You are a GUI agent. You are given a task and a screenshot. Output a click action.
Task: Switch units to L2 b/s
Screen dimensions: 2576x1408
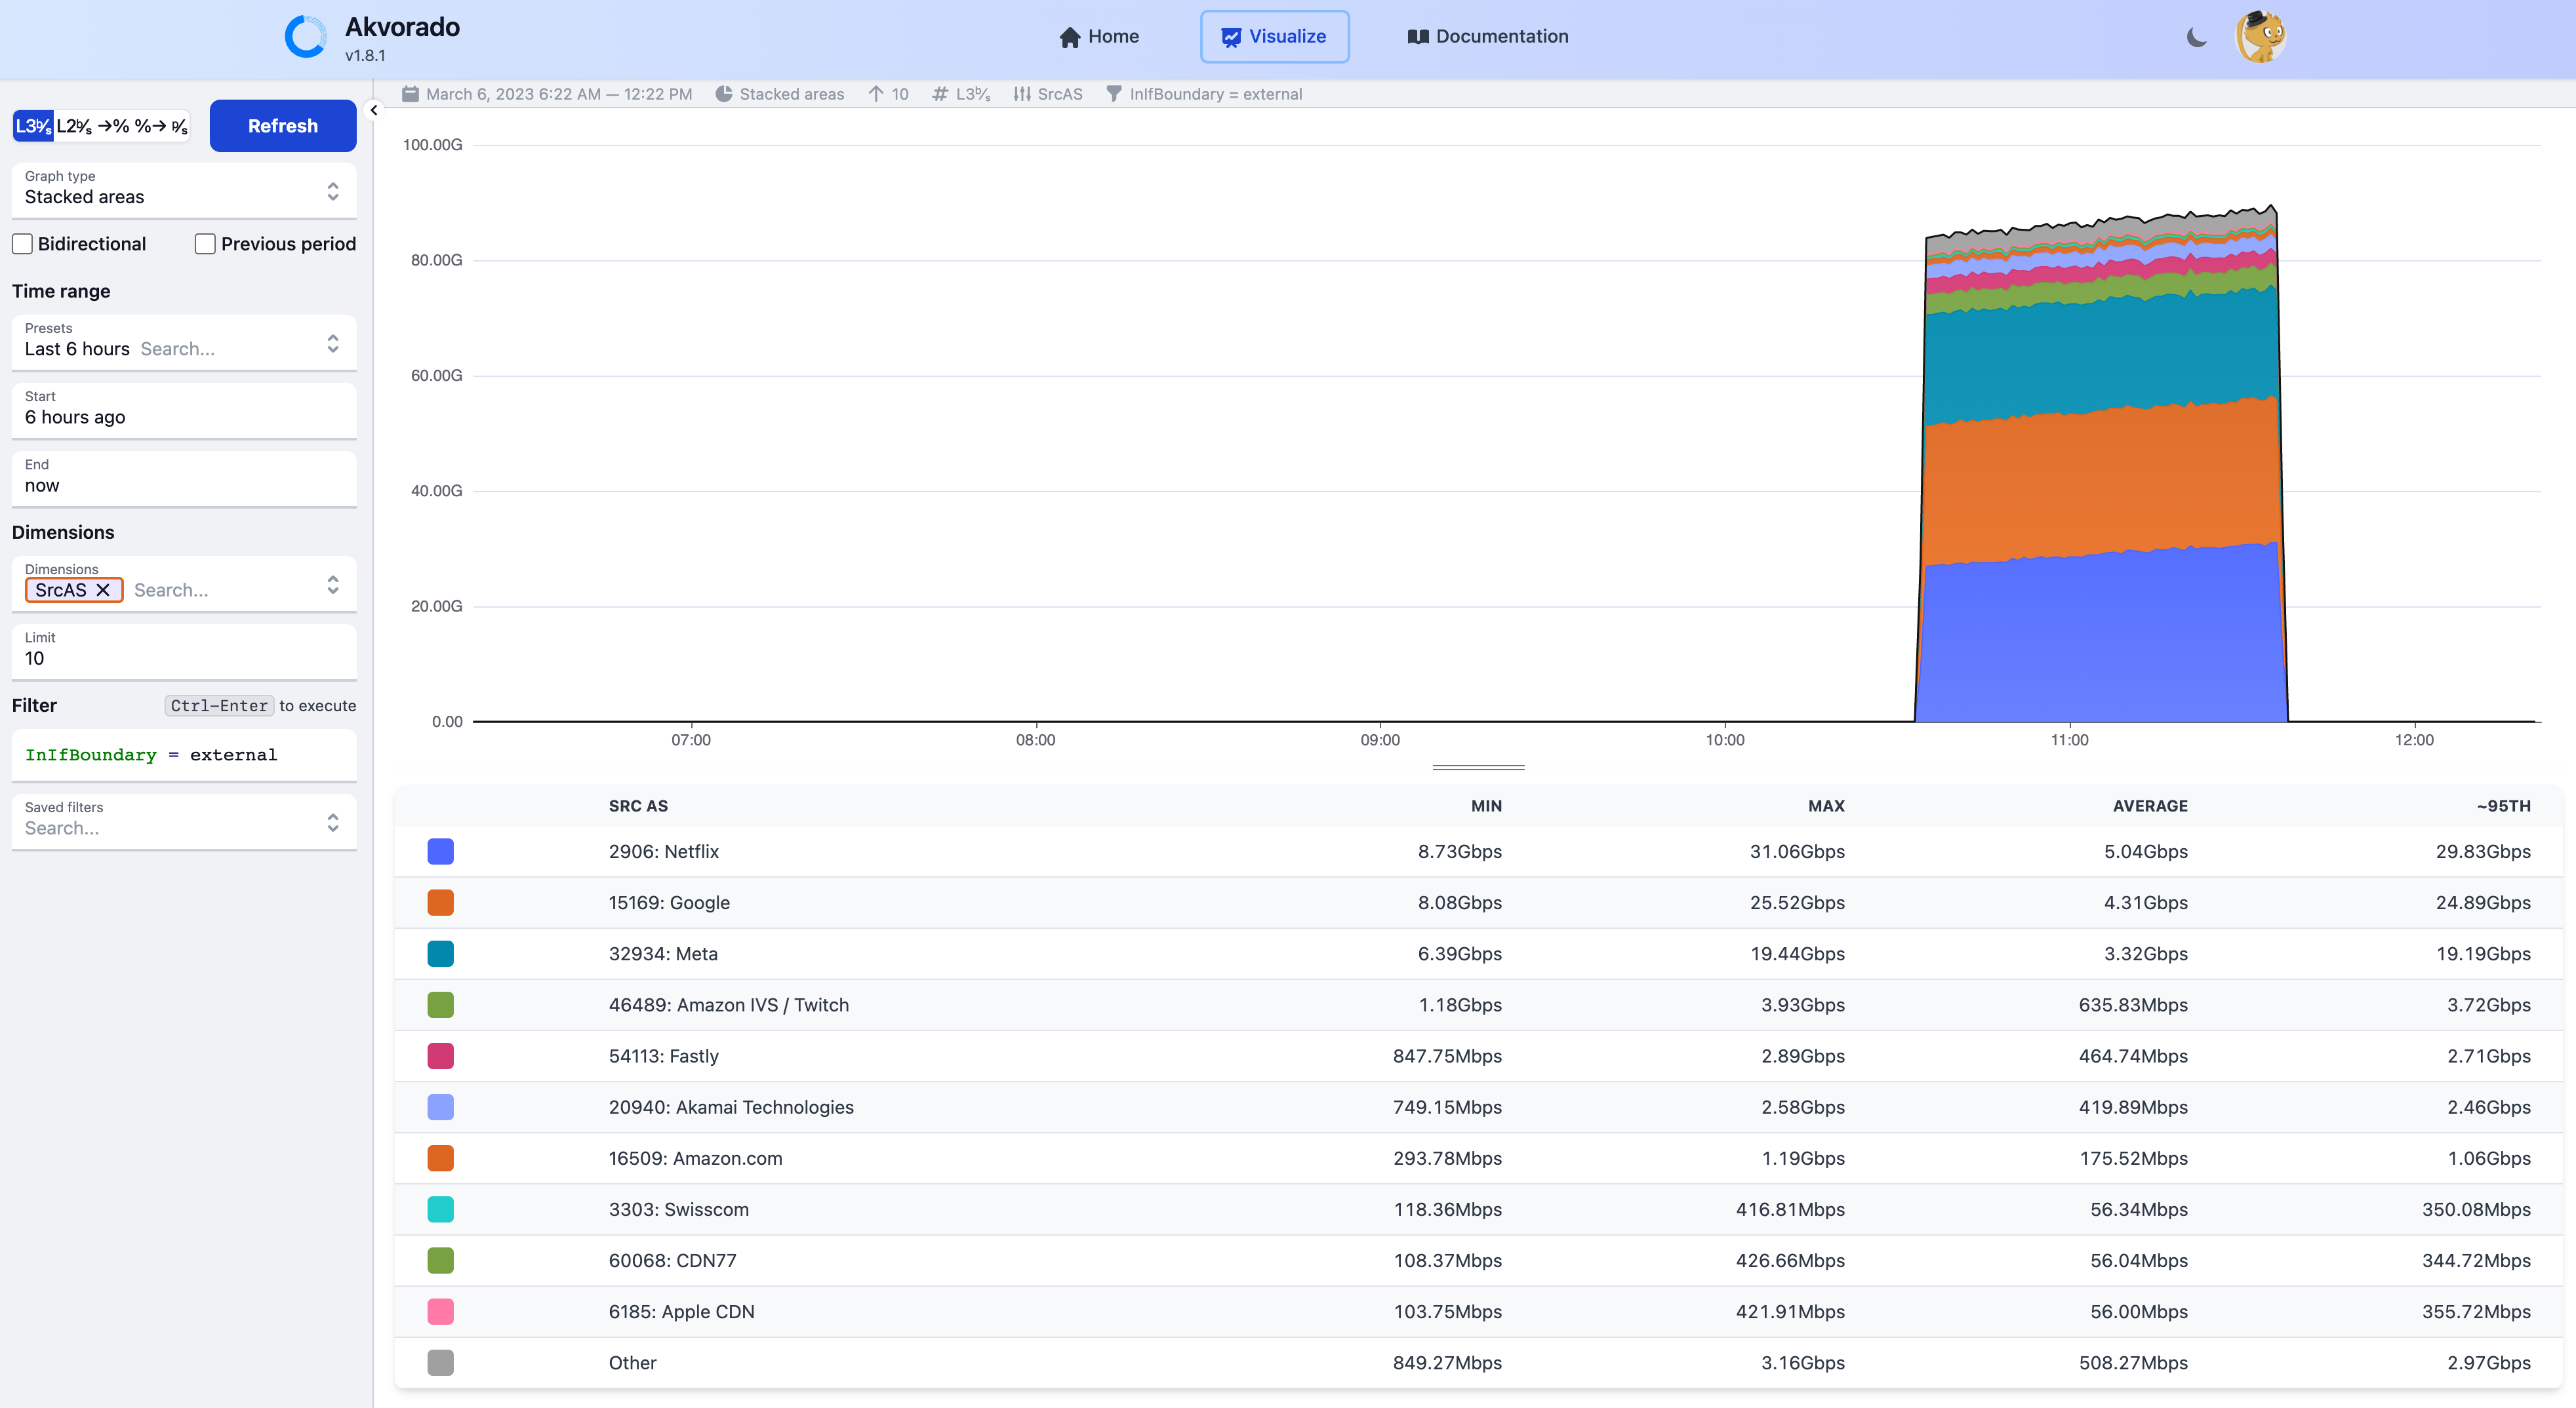coord(74,126)
